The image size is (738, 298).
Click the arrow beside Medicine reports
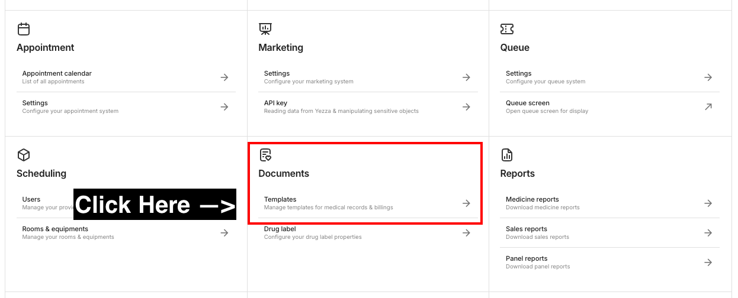708,203
